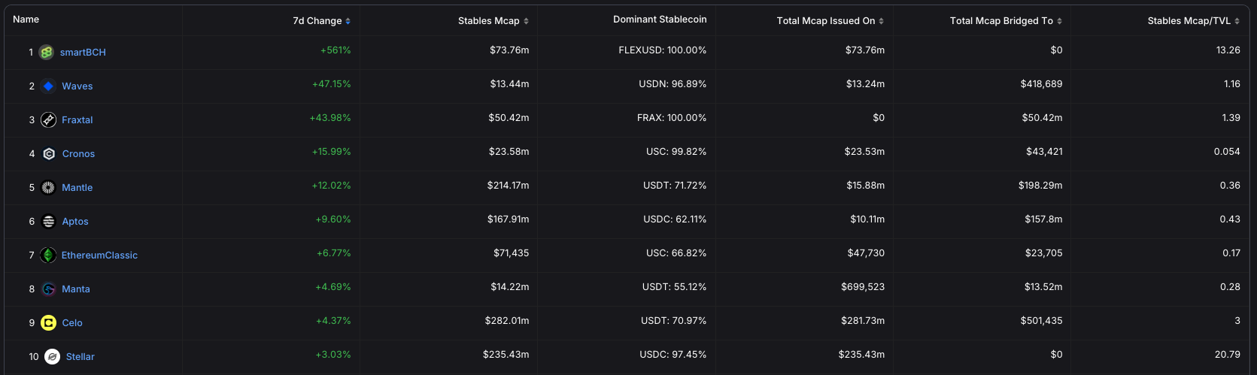
Task: Sort by Stables Mcap column header
Action: 493,21
